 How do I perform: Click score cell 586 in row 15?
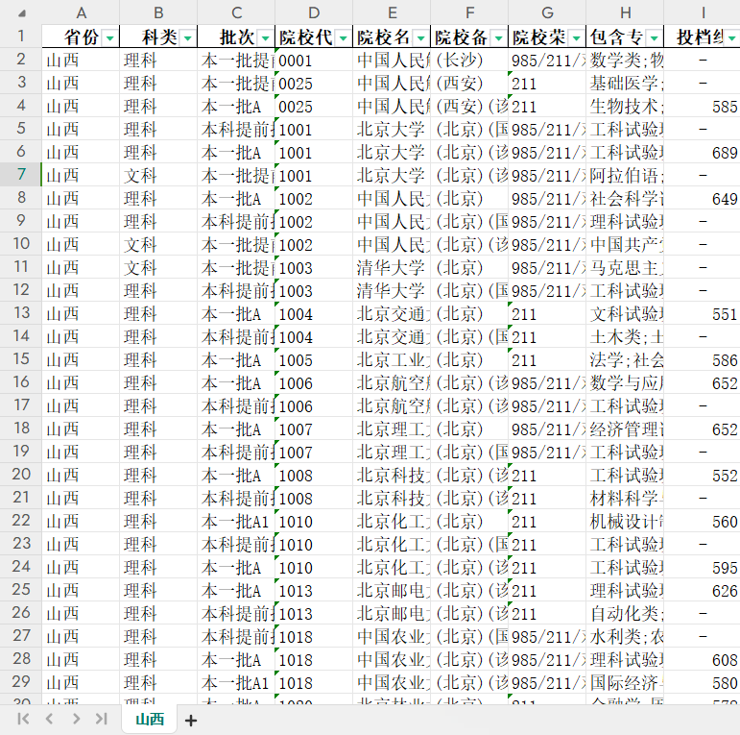pos(703,360)
